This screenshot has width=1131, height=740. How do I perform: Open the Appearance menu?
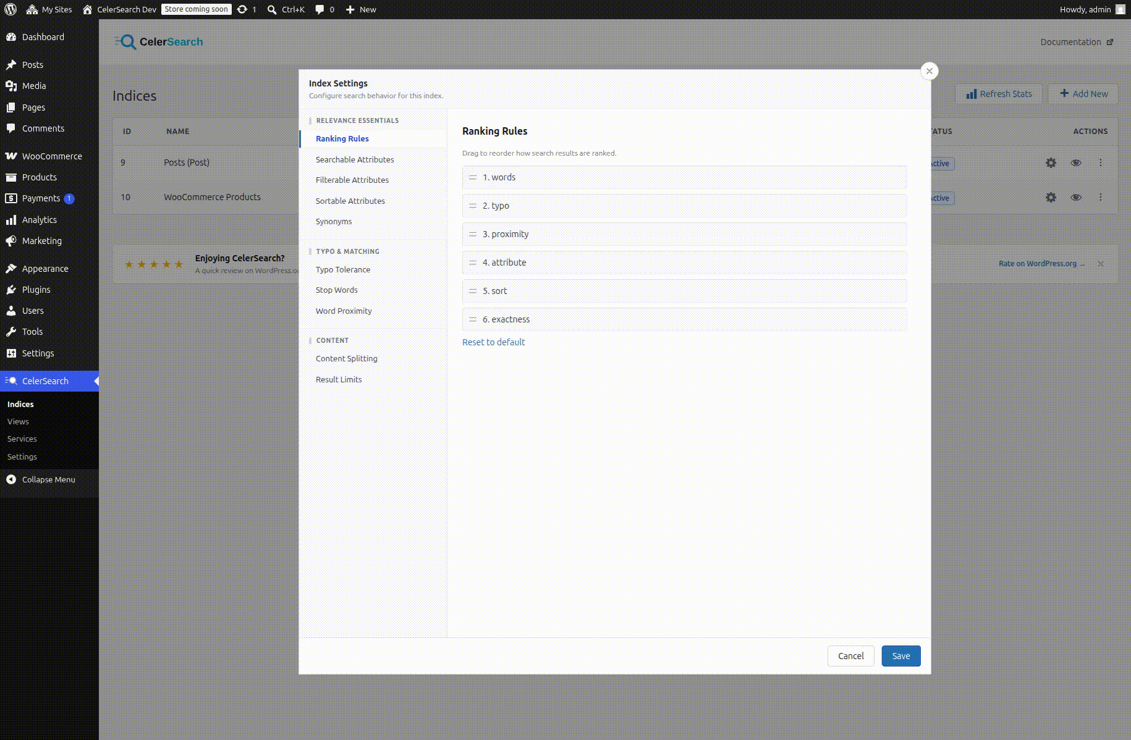(49, 269)
